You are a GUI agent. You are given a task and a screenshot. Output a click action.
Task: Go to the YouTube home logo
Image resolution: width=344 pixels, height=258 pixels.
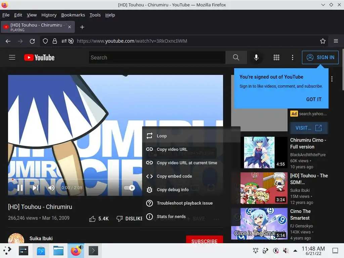pyautogui.click(x=39, y=57)
